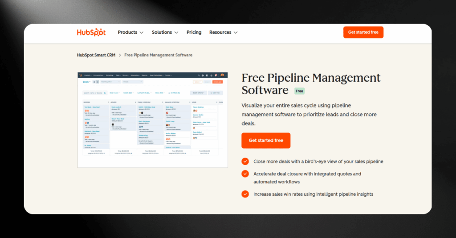Select the Accelerate deal closure bullet text

[307, 178]
